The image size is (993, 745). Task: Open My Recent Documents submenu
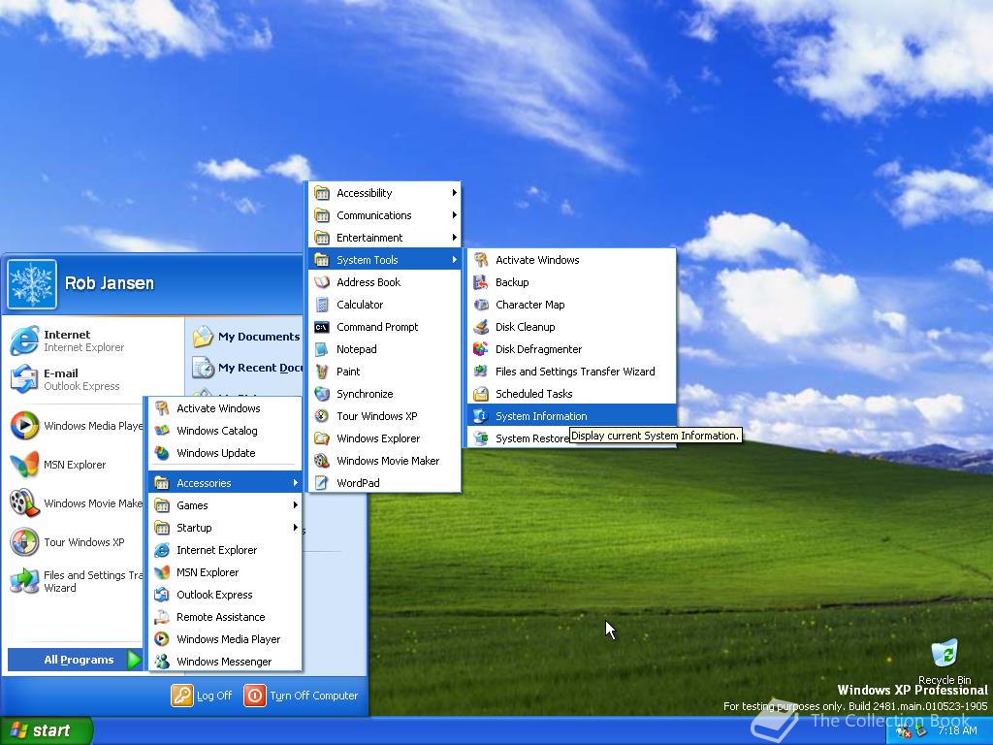click(246, 368)
